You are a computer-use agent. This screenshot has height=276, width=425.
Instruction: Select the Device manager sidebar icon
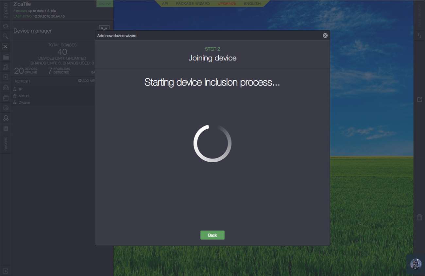6,46
